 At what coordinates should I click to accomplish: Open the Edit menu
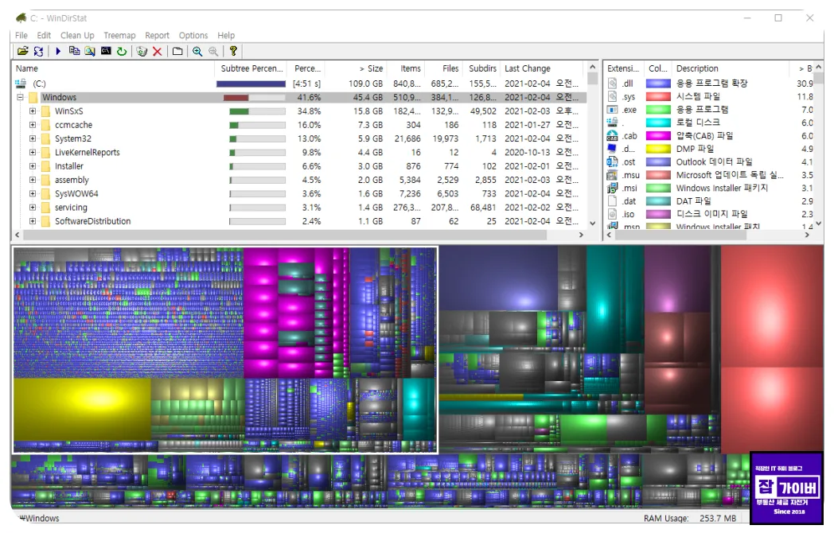point(44,35)
